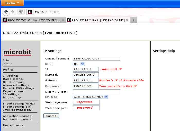Open Bootloader upgrade

tap(17, 119)
